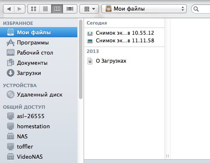Switch to Cover Flow view
210x163 pixels.
(70, 9)
